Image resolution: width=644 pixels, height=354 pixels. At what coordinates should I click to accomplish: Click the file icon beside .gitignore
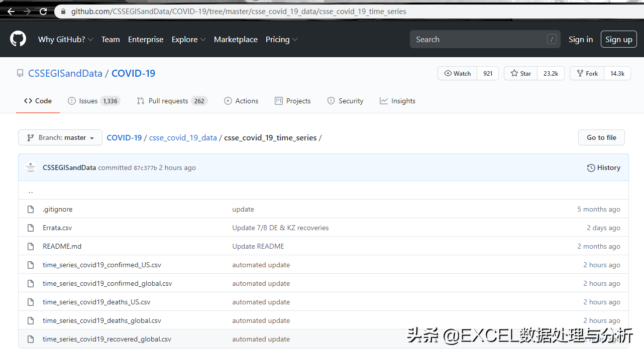[31, 209]
